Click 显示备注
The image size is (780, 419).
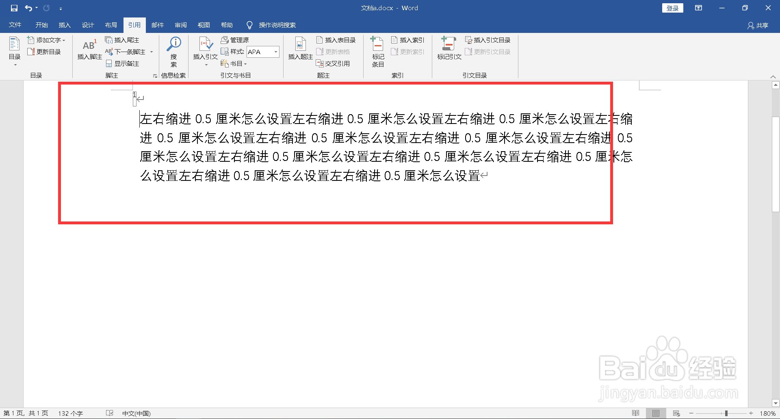click(x=122, y=63)
